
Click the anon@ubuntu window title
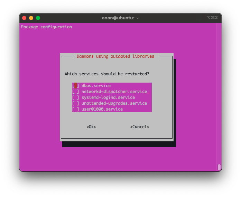tap(120, 18)
